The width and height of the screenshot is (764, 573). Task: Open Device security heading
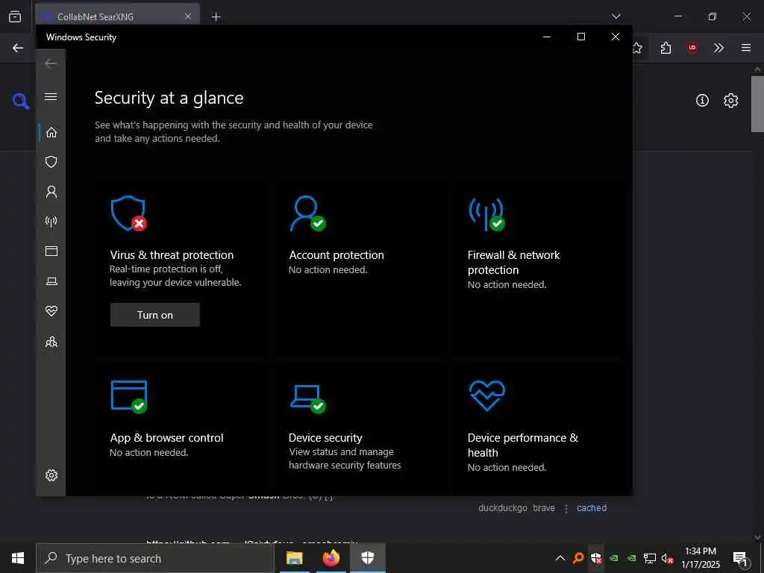coord(325,437)
